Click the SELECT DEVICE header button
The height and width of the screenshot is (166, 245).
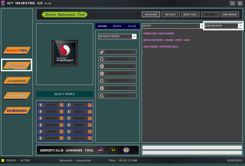click(x=65, y=94)
